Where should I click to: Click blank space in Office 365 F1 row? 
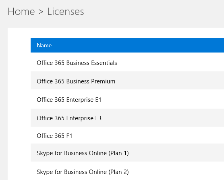pyautogui.click(x=149, y=136)
